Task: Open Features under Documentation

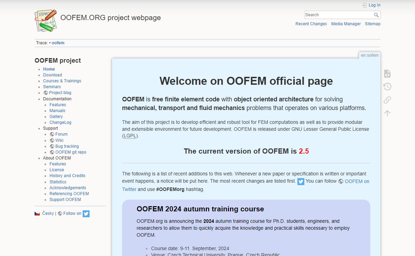Action: point(58,105)
